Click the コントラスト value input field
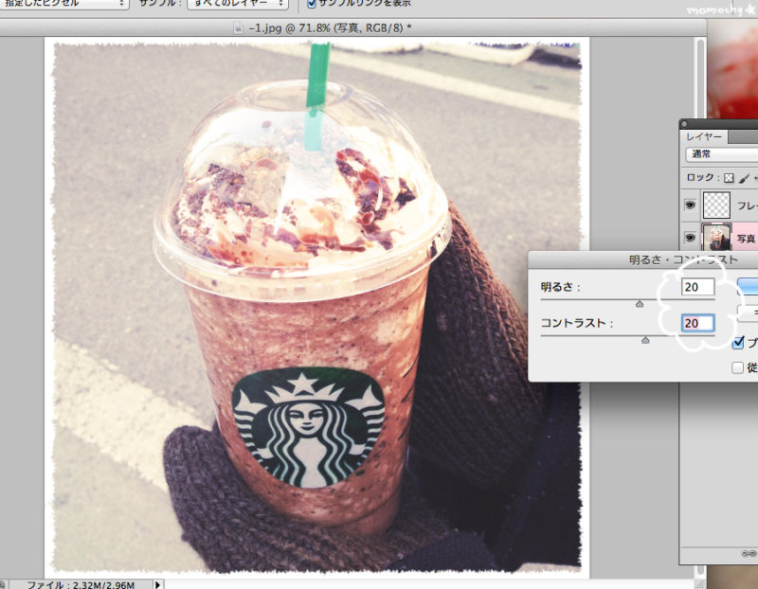This screenshot has height=589, width=758. tap(697, 323)
